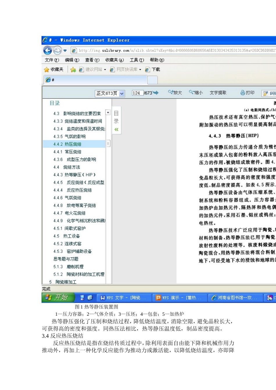
Task: Open the 帮助(H) menu
Action: (157, 60)
